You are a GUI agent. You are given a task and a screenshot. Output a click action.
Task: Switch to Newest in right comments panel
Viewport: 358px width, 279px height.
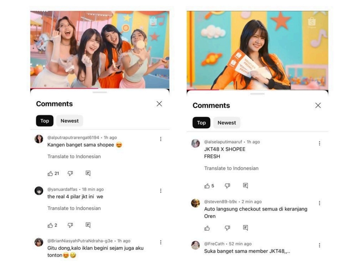(x=227, y=123)
